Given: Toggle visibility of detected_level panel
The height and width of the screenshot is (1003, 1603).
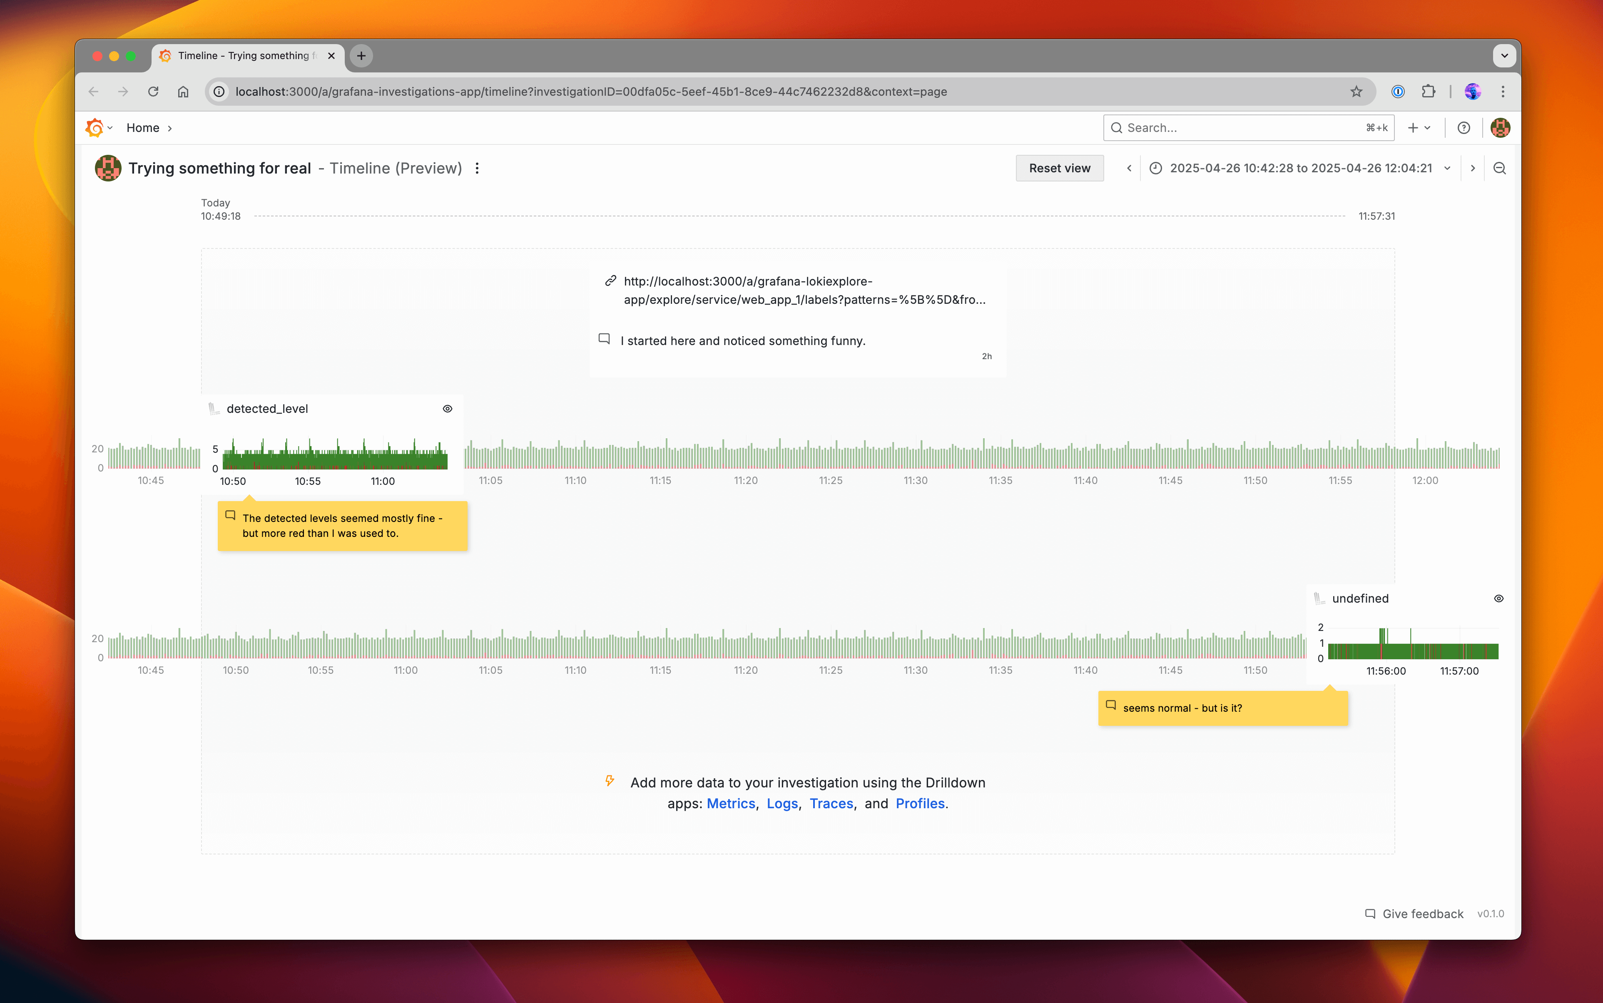Looking at the screenshot, I should coord(447,409).
